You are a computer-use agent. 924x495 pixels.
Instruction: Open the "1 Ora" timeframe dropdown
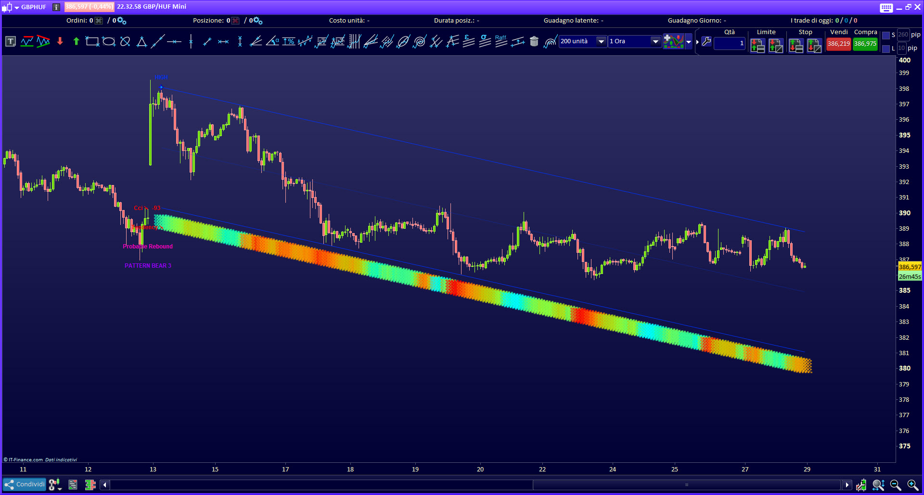point(655,41)
